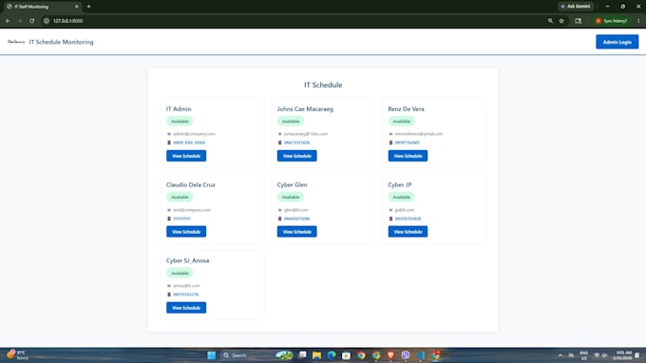The height and width of the screenshot is (363, 646).
Task: Show hidden system tray icons
Action: pos(560,355)
